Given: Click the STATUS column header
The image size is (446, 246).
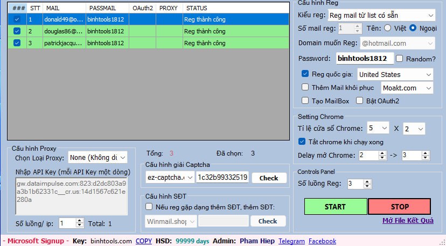Looking at the screenshot, I should pyautogui.click(x=236, y=8).
